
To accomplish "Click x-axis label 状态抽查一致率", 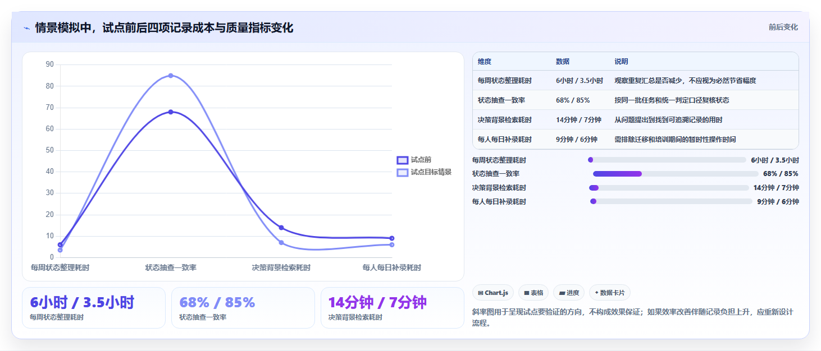I will 171,267.
